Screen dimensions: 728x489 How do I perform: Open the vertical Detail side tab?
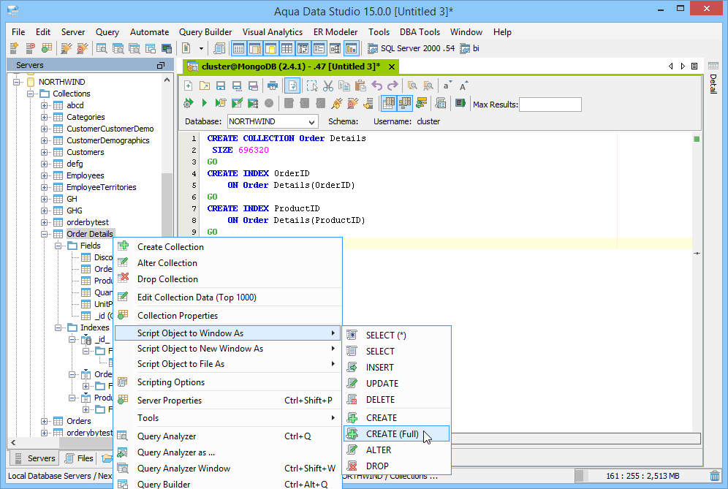(x=713, y=77)
